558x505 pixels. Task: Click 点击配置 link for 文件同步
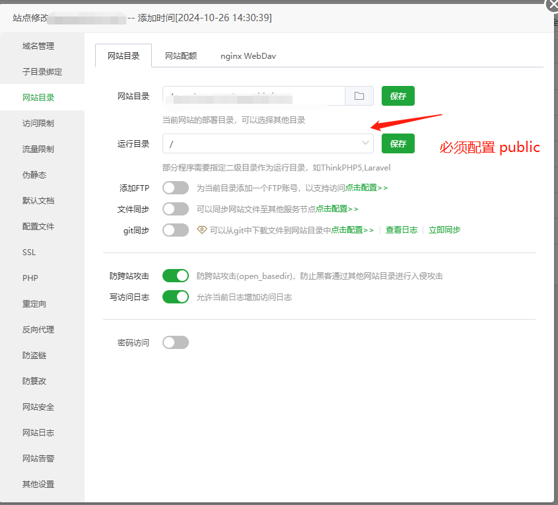[337, 209]
